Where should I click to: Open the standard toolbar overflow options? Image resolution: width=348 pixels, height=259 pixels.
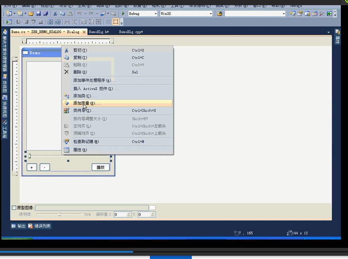[335, 14]
